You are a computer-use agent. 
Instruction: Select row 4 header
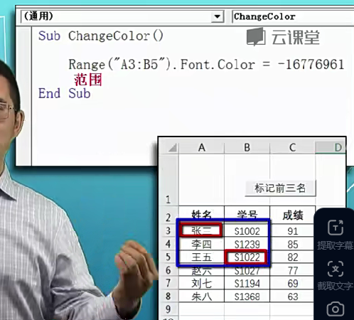(x=168, y=244)
